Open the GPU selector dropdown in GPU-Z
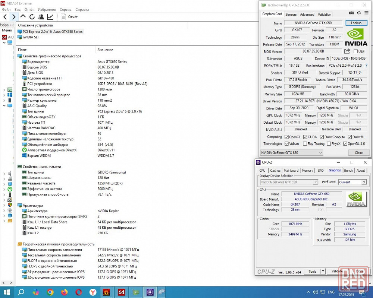The height and width of the screenshot is (298, 373). click(291, 153)
